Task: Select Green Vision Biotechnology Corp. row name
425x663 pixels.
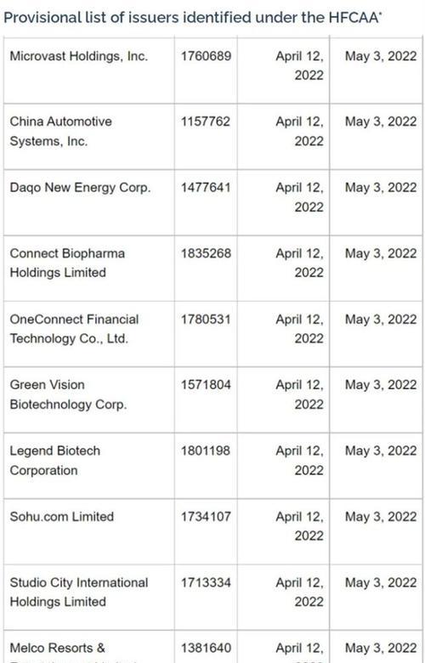Action: coord(68,394)
